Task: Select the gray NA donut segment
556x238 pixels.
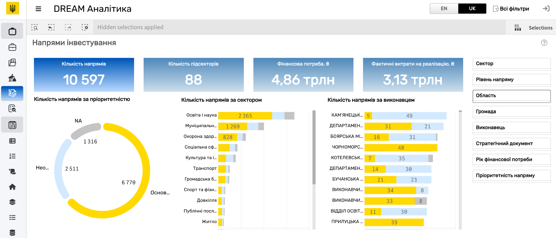Action: click(85, 130)
